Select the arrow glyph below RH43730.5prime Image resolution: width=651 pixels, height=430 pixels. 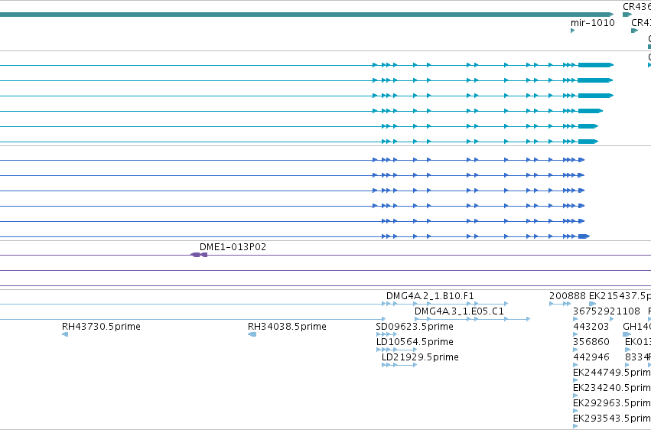(x=65, y=334)
